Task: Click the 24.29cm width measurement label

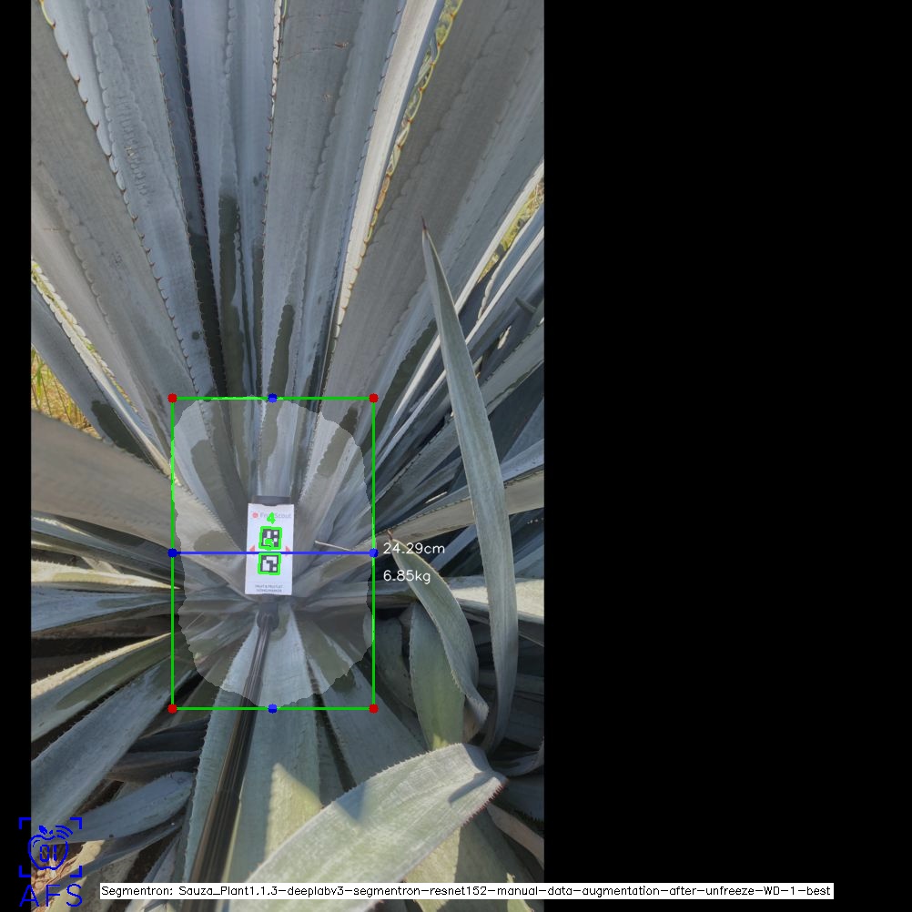Action: pos(413,549)
